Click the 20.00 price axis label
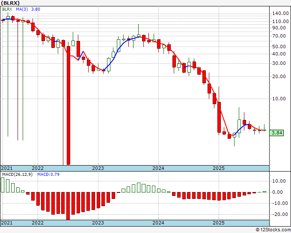Screen dimensions: 291x233 (279, 76)
